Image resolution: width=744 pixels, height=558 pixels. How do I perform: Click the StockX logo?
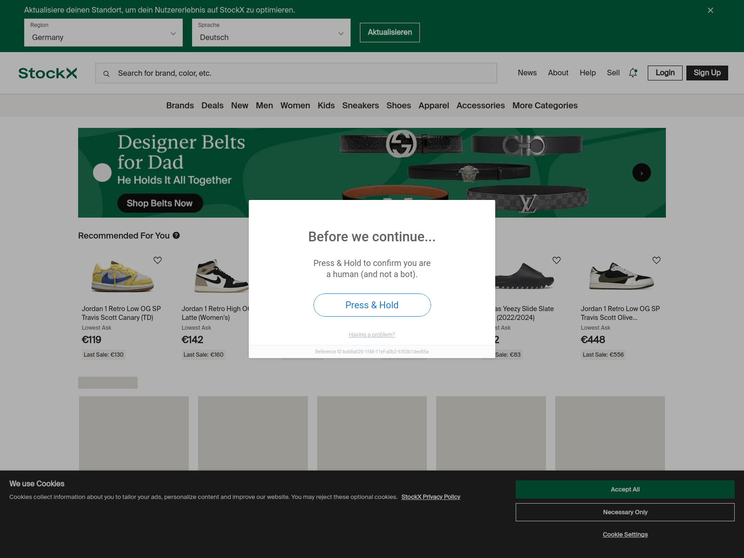click(47, 73)
